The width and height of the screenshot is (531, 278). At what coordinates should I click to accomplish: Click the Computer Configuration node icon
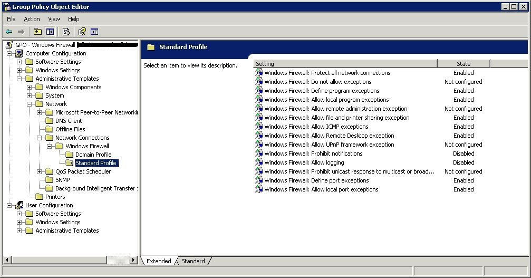pos(19,53)
